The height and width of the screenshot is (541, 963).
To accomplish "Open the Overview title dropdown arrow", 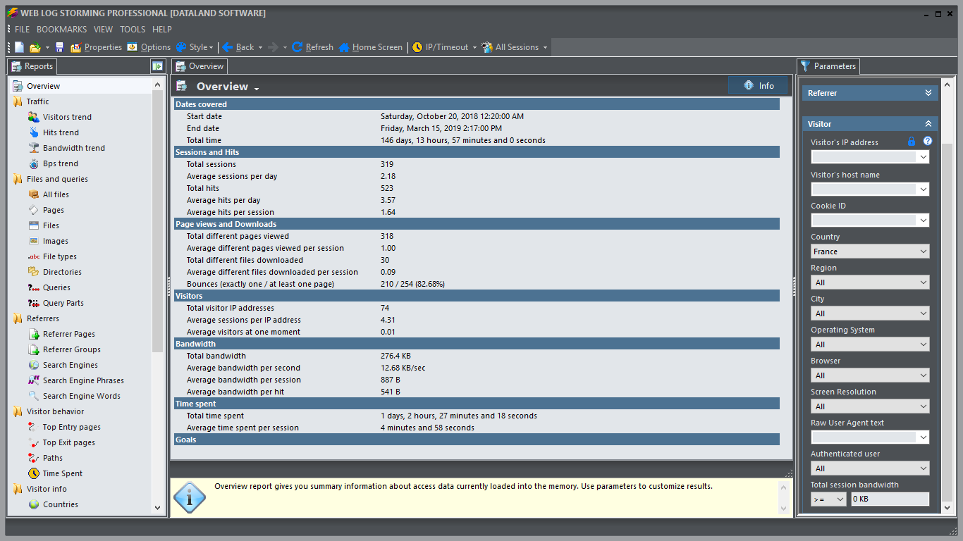I will [257, 88].
